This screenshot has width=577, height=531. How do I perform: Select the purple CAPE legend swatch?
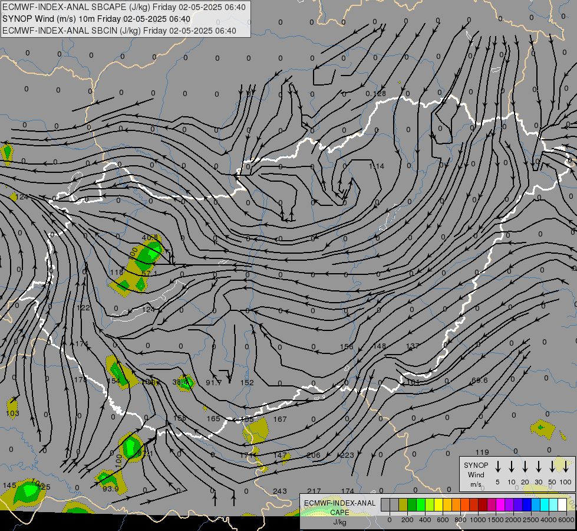509,505
